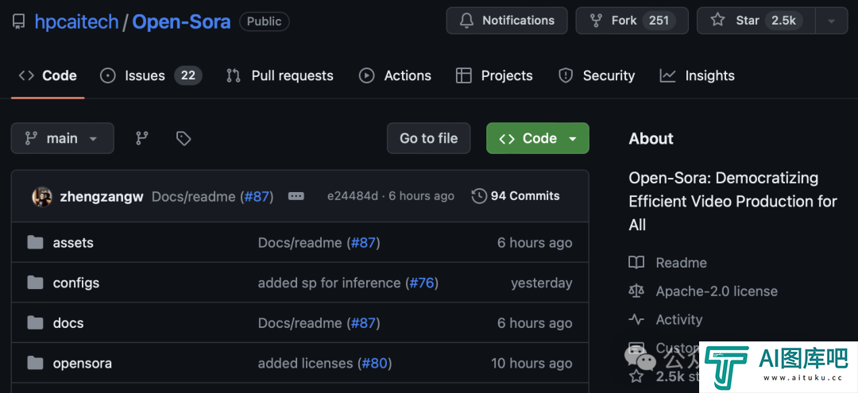Viewport: 858px width, 393px height.
Task: Open the hpcaitech owner link
Action: pos(76,22)
